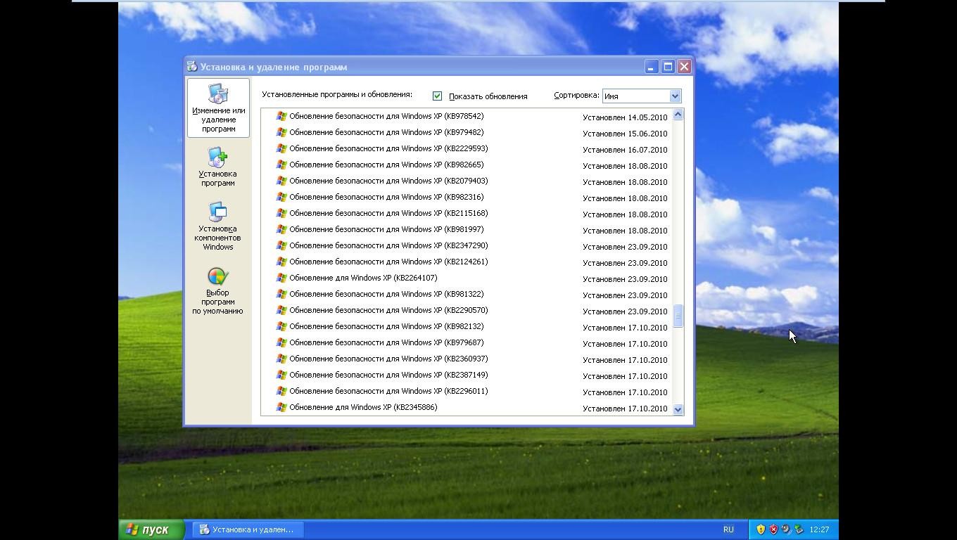Click the Установленные программы и обновления label

coord(337,94)
